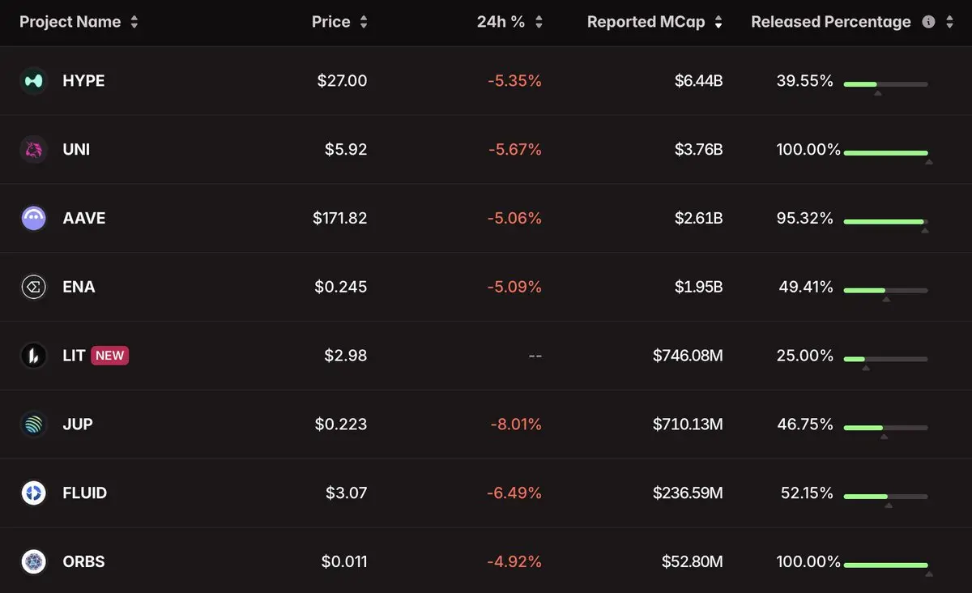Click the FLUID token logo icon
This screenshot has width=972, height=593.
click(34, 493)
